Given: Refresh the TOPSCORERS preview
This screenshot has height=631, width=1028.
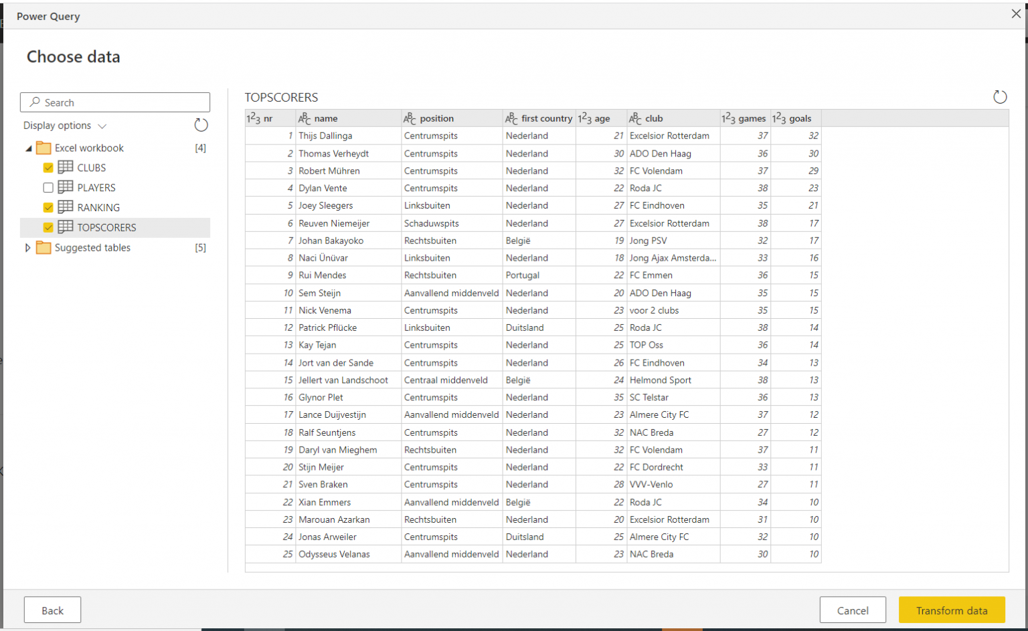Looking at the screenshot, I should (x=1000, y=96).
